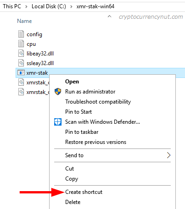Select the libeay32.dll file icon
185x209 pixels.
21,53
